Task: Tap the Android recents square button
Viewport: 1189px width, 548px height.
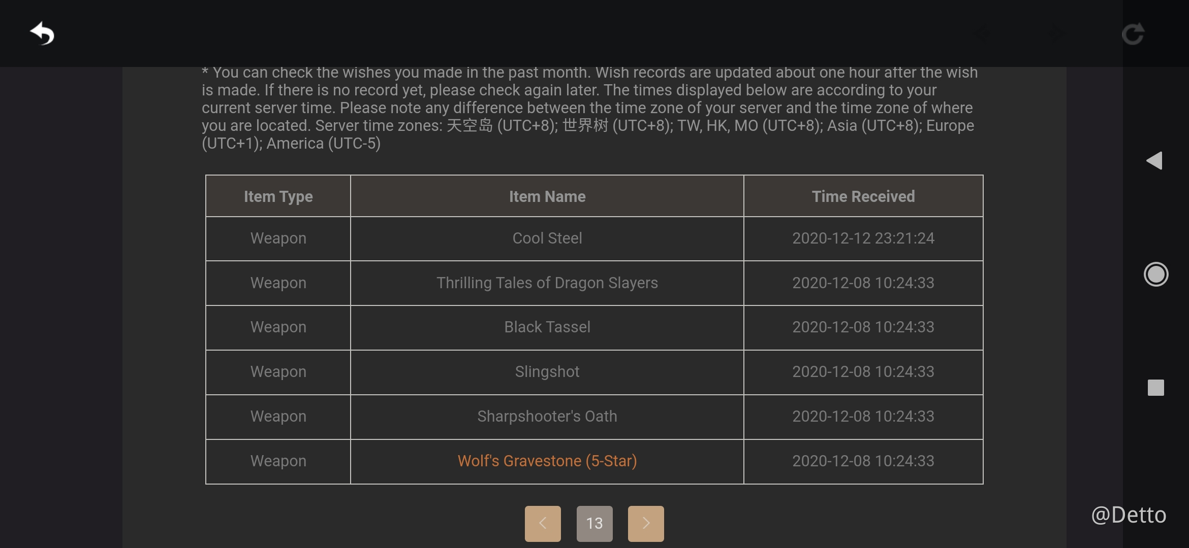Action: point(1155,388)
